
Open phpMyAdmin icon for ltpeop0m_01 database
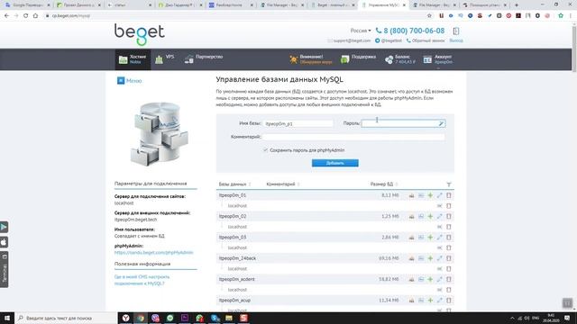tap(411, 195)
